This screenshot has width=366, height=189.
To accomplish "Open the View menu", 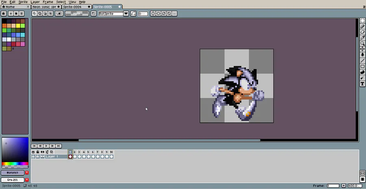I will click(x=72, y=2).
